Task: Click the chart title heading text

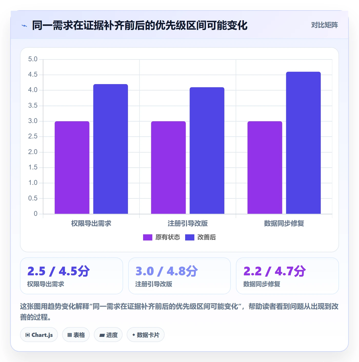Action: pos(140,25)
